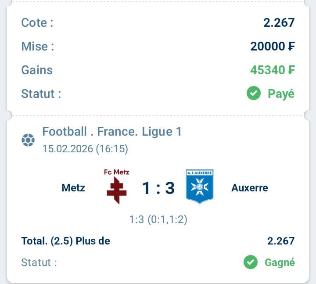Click the Gains amount 45340 ₣
The height and width of the screenshot is (284, 316).
pyautogui.click(x=272, y=70)
